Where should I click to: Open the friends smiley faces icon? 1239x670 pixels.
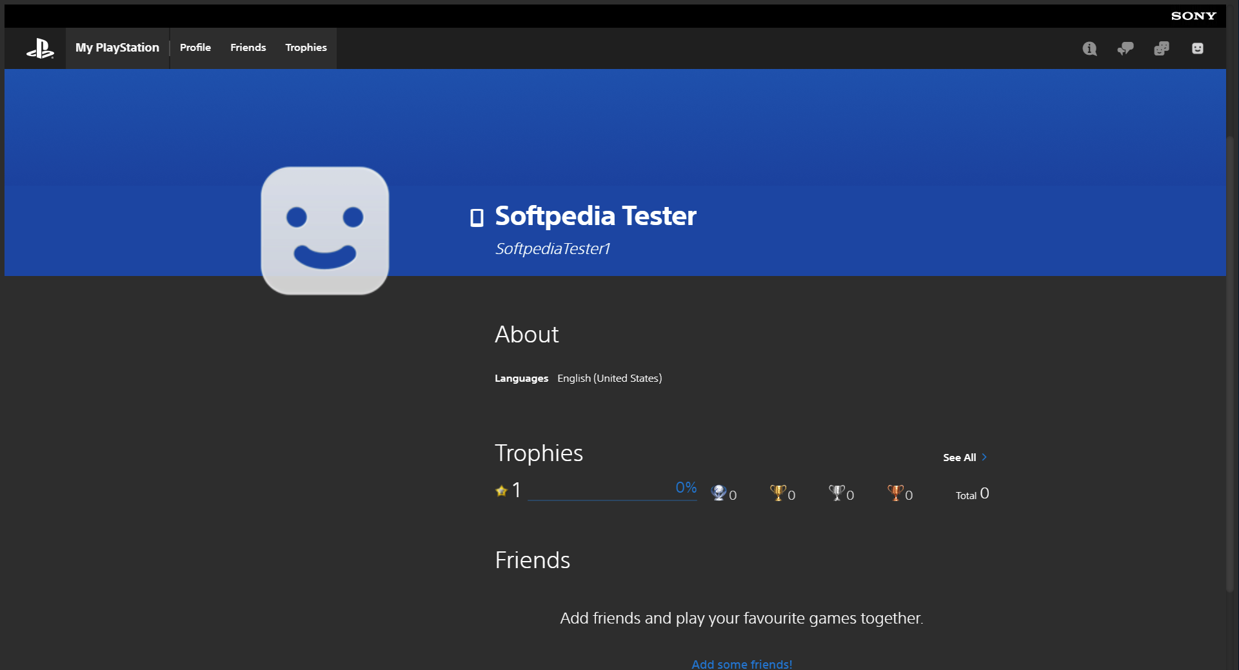(1162, 48)
